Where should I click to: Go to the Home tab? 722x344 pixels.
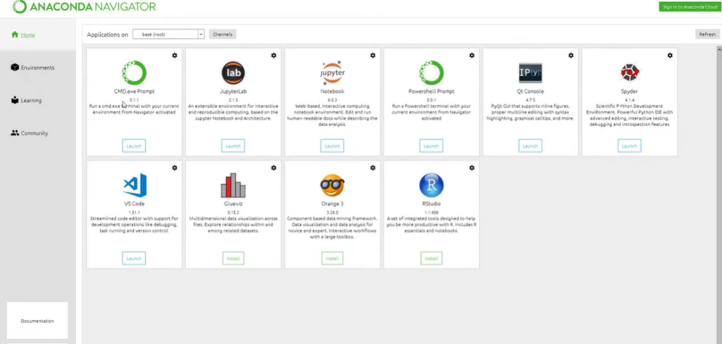coord(27,35)
